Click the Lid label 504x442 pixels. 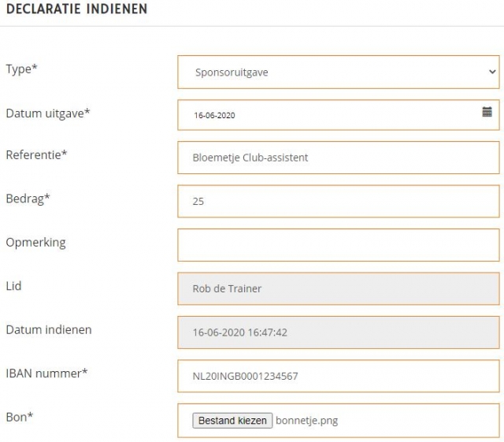pyautogui.click(x=13, y=285)
